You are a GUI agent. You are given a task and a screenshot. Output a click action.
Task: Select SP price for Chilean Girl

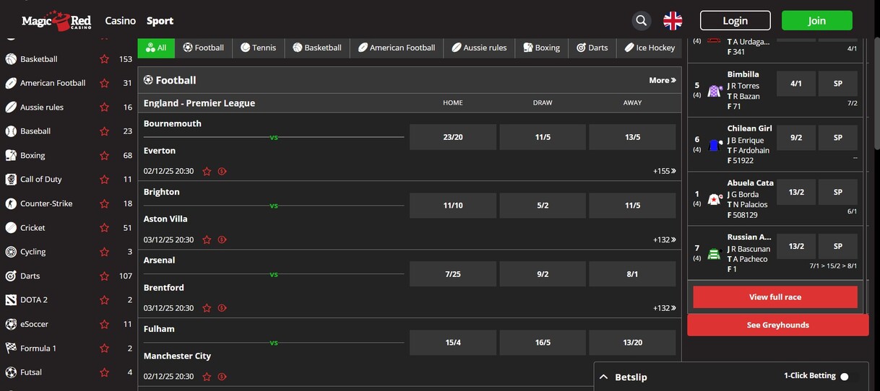[x=838, y=138]
